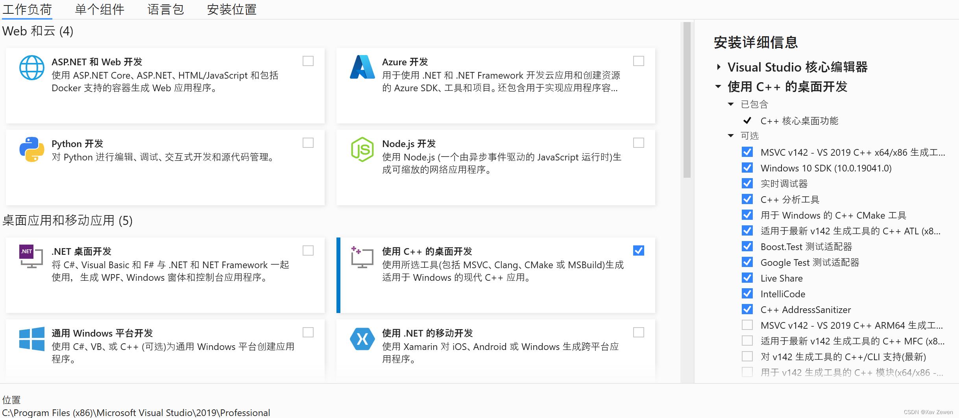Expand the Visual Studio 核心编辑器 node

coord(719,67)
